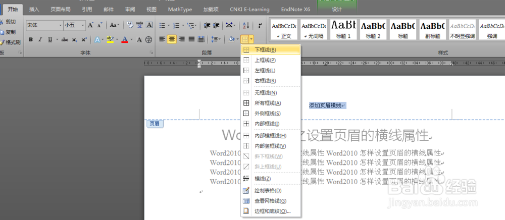The image size is (505, 220).
Task: Choose 右框线 right border
Action: 271,81
